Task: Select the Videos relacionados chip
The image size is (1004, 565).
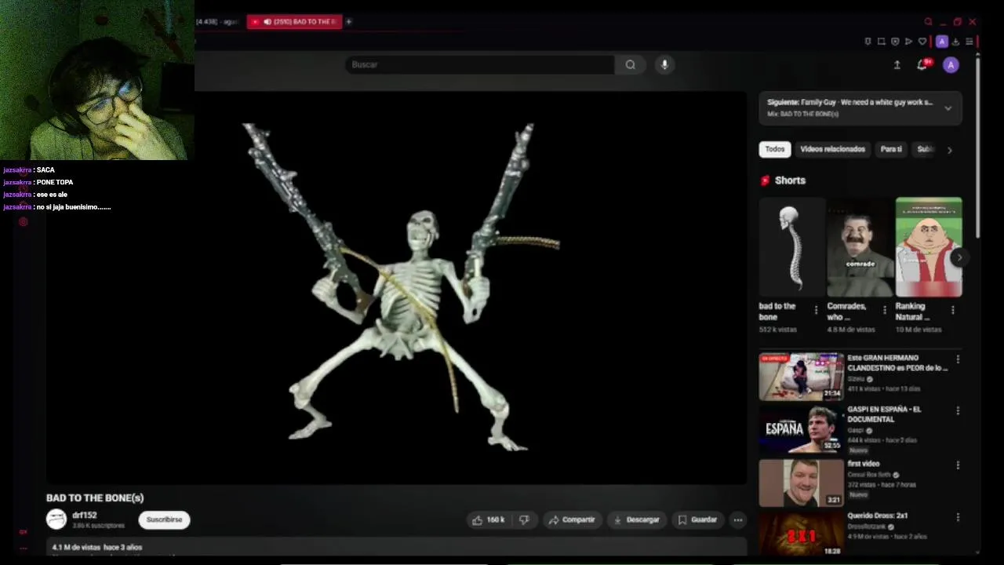Action: [832, 149]
